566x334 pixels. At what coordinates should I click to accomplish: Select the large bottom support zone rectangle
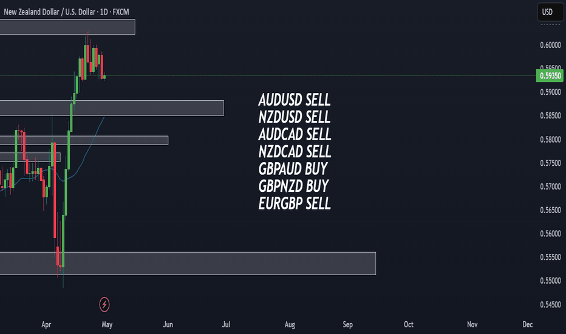pyautogui.click(x=188, y=264)
